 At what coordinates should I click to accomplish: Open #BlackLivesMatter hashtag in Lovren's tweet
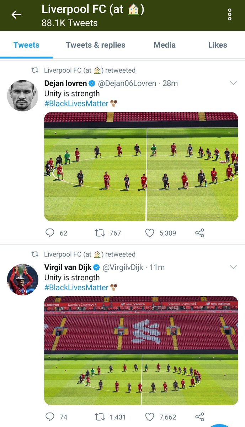click(76, 104)
